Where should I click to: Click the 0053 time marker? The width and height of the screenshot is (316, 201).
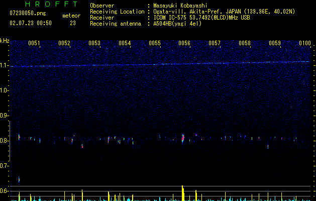pos(94,43)
